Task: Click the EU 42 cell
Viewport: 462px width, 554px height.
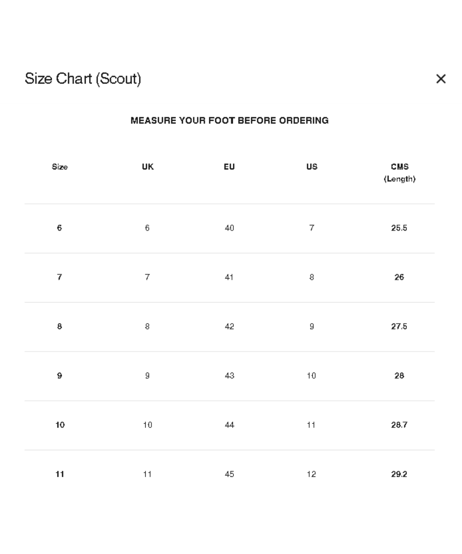Action: point(229,326)
